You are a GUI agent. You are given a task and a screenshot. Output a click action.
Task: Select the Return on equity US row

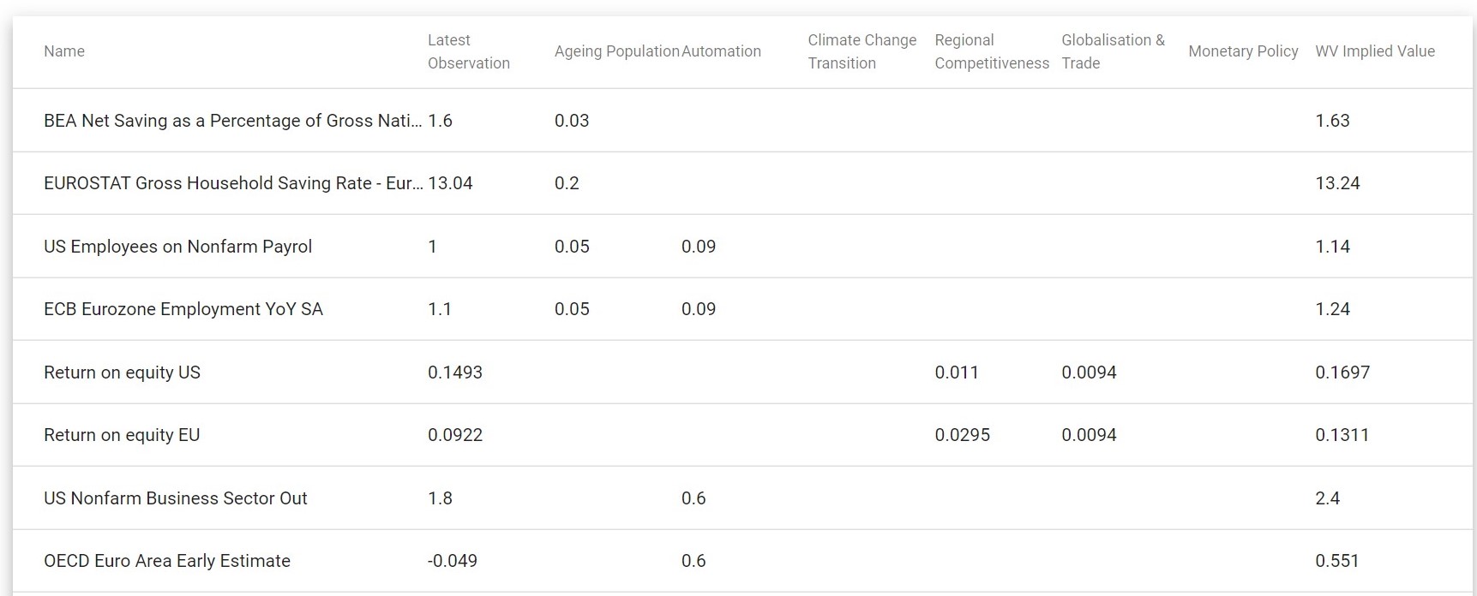tap(742, 372)
